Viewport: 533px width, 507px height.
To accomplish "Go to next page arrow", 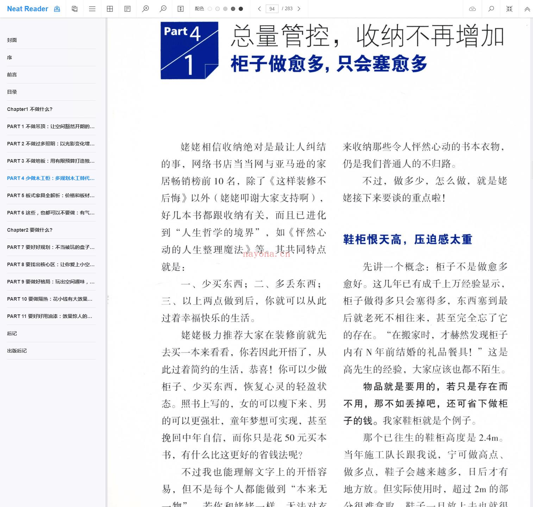I will pyautogui.click(x=299, y=9).
